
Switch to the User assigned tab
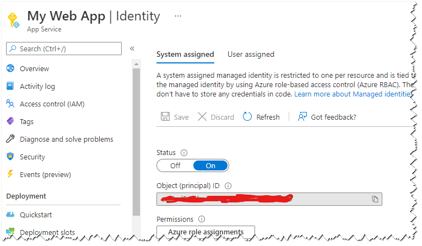[x=251, y=55]
